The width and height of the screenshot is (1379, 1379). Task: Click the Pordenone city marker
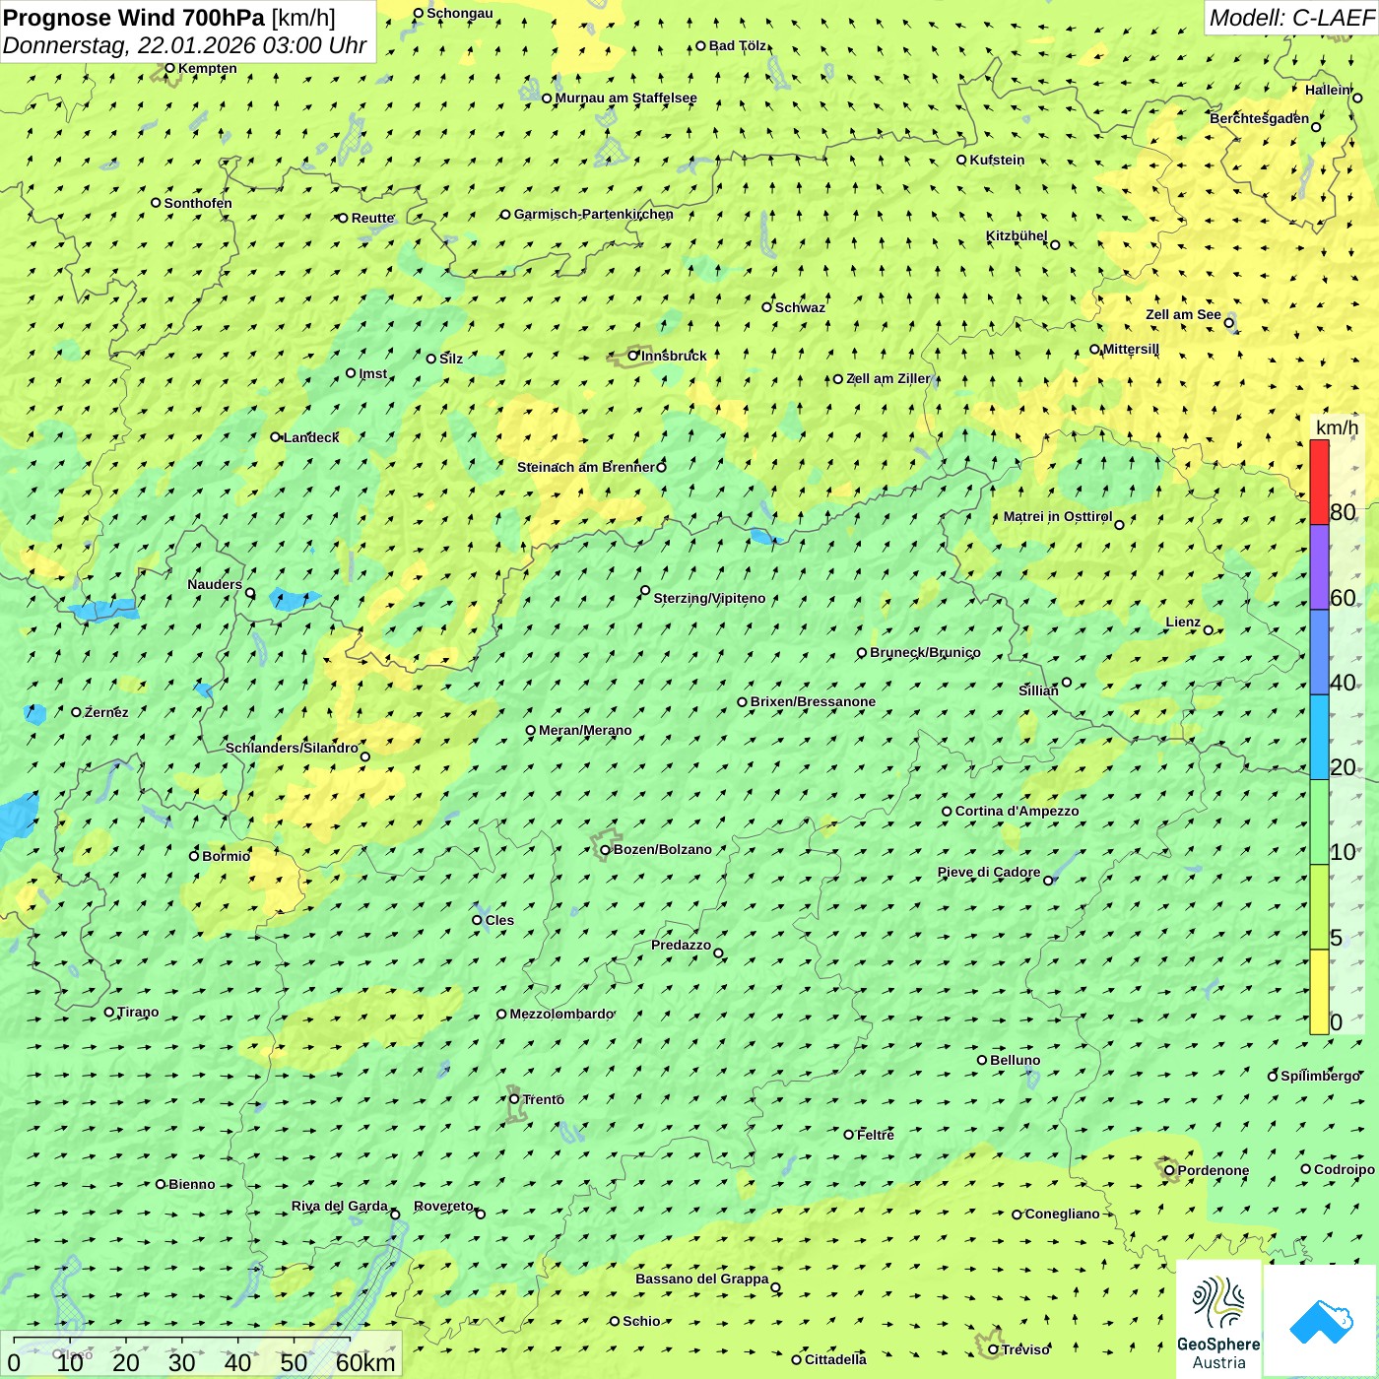tap(1169, 1170)
